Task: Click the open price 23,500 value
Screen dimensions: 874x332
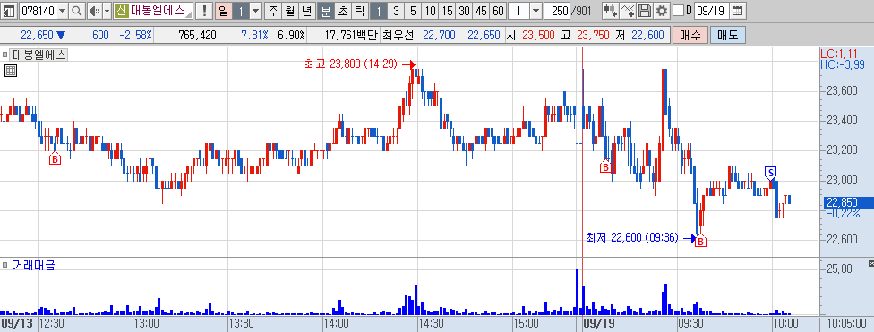Action: 538,35
